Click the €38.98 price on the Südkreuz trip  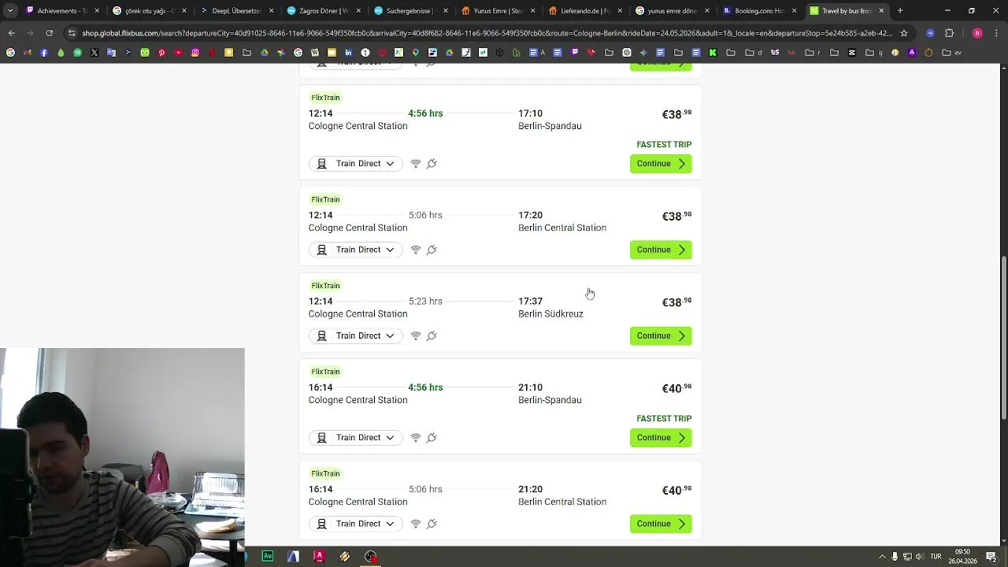(x=676, y=302)
